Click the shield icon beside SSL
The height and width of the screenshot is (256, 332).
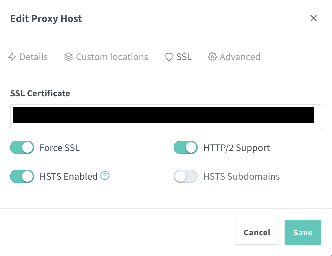169,57
